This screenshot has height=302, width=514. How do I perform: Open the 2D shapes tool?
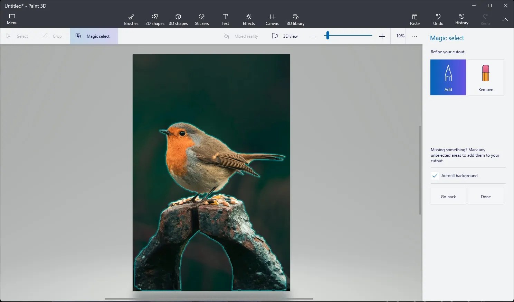(x=154, y=19)
